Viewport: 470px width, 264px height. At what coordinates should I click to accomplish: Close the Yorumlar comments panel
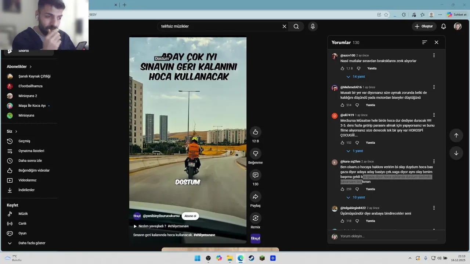(437, 43)
